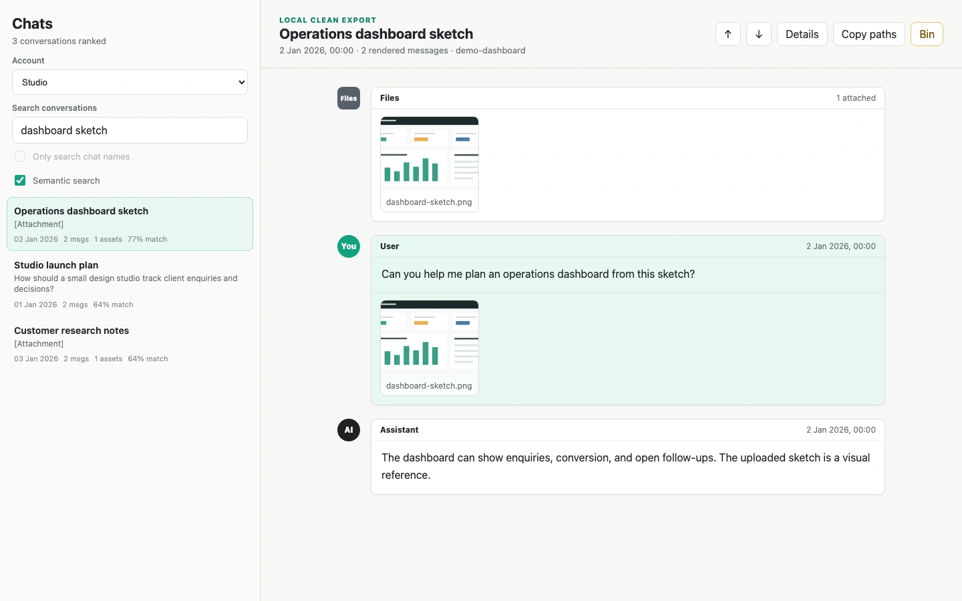
Task: Click the Files avatar badge
Action: pyautogui.click(x=349, y=98)
